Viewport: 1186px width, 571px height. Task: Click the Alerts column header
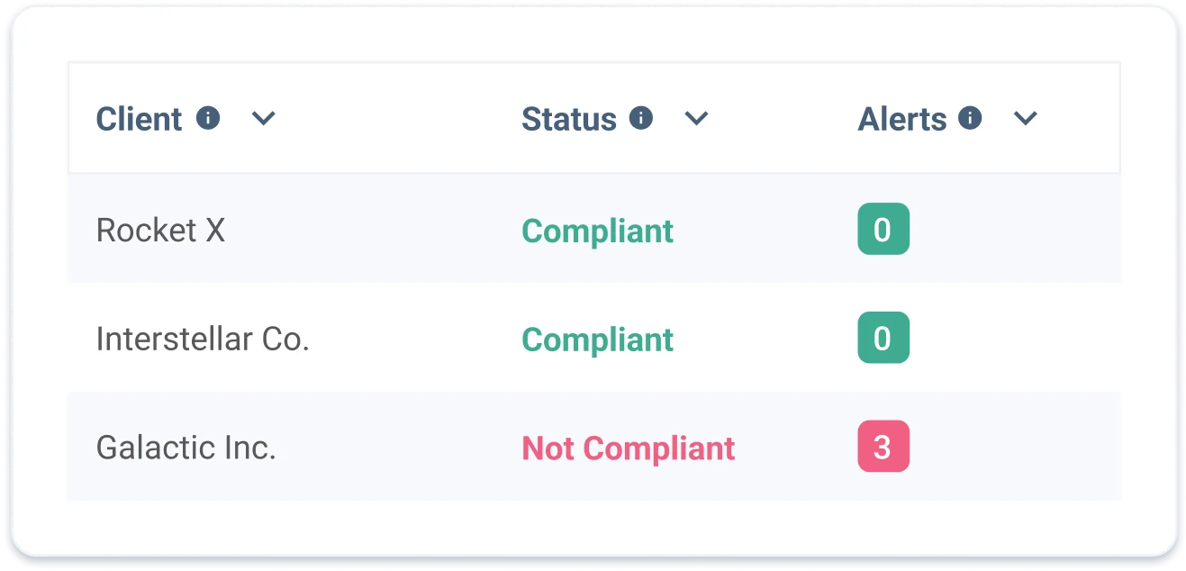click(902, 118)
